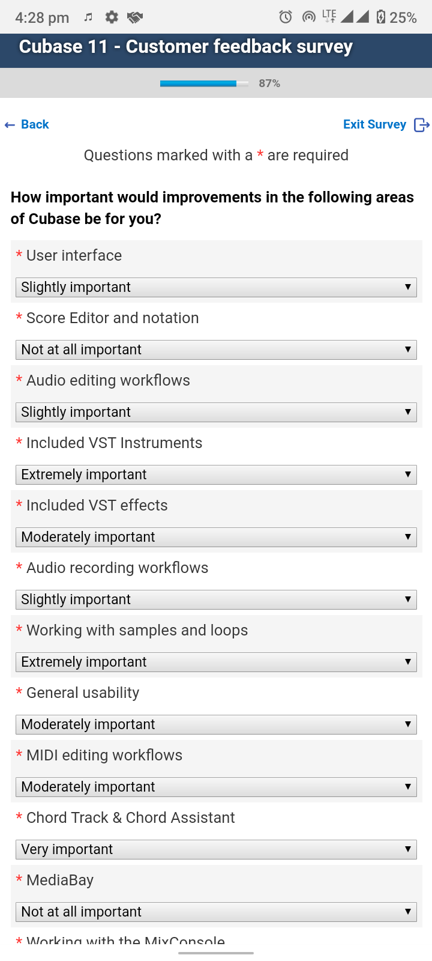Viewport: 432px width, 961px height.
Task: Open Score Editor and notation dropdown
Action: tap(216, 350)
